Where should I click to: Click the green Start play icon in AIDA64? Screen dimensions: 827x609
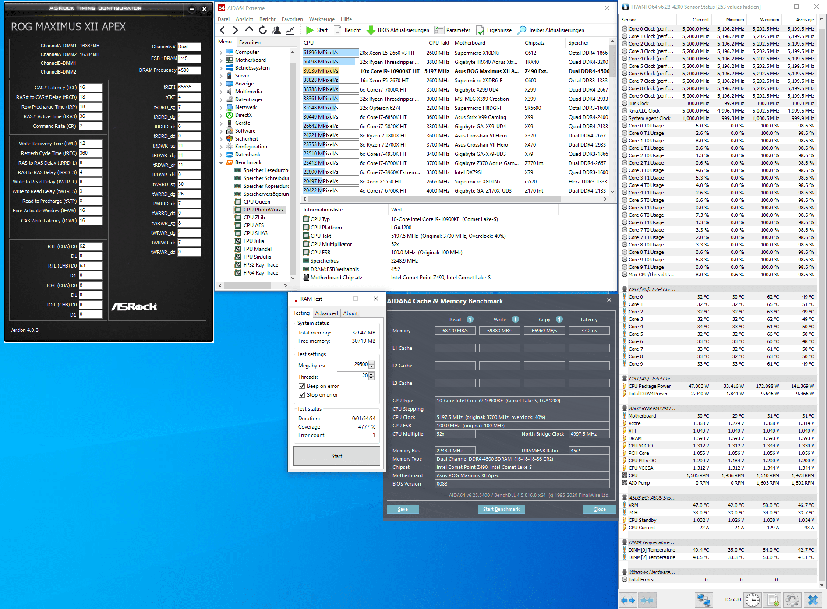pyautogui.click(x=310, y=30)
